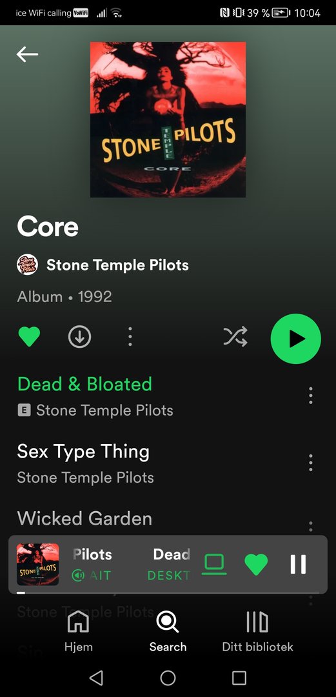Go back using the top-left arrow

coord(27,54)
